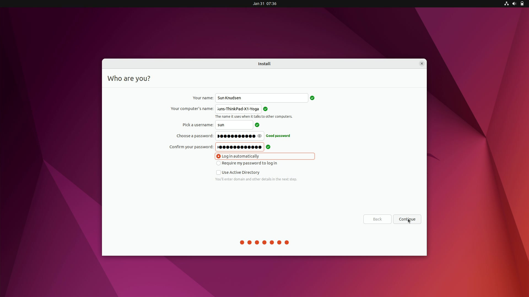Click the hint about talking to other computers

coord(254,117)
